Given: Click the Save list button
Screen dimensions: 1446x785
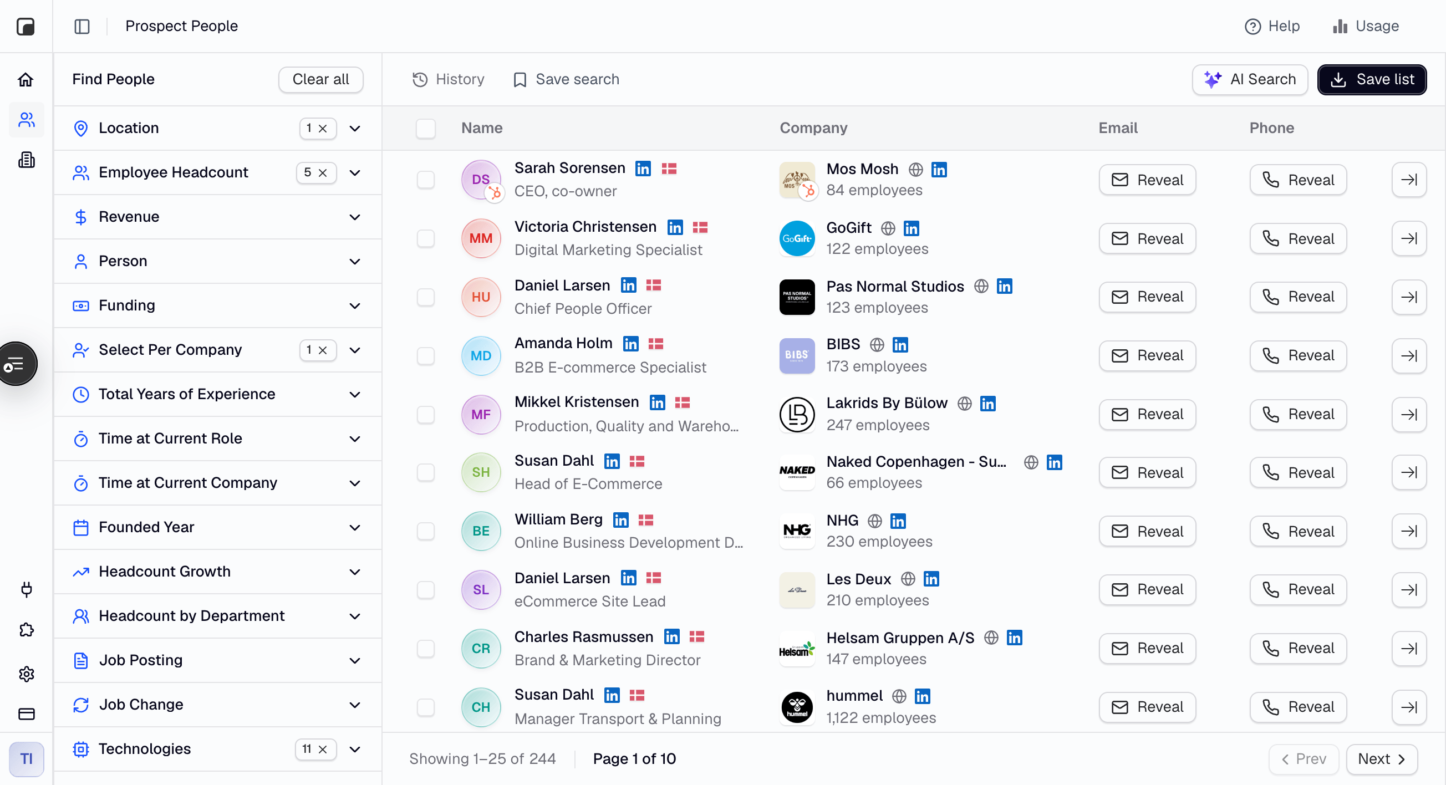Looking at the screenshot, I should tap(1371, 80).
